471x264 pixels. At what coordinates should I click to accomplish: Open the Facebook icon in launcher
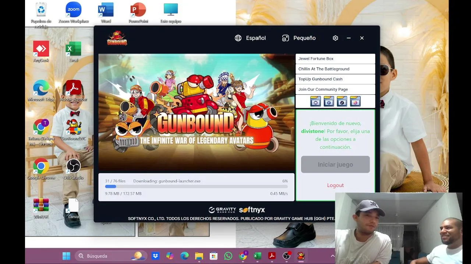pyautogui.click(x=329, y=102)
